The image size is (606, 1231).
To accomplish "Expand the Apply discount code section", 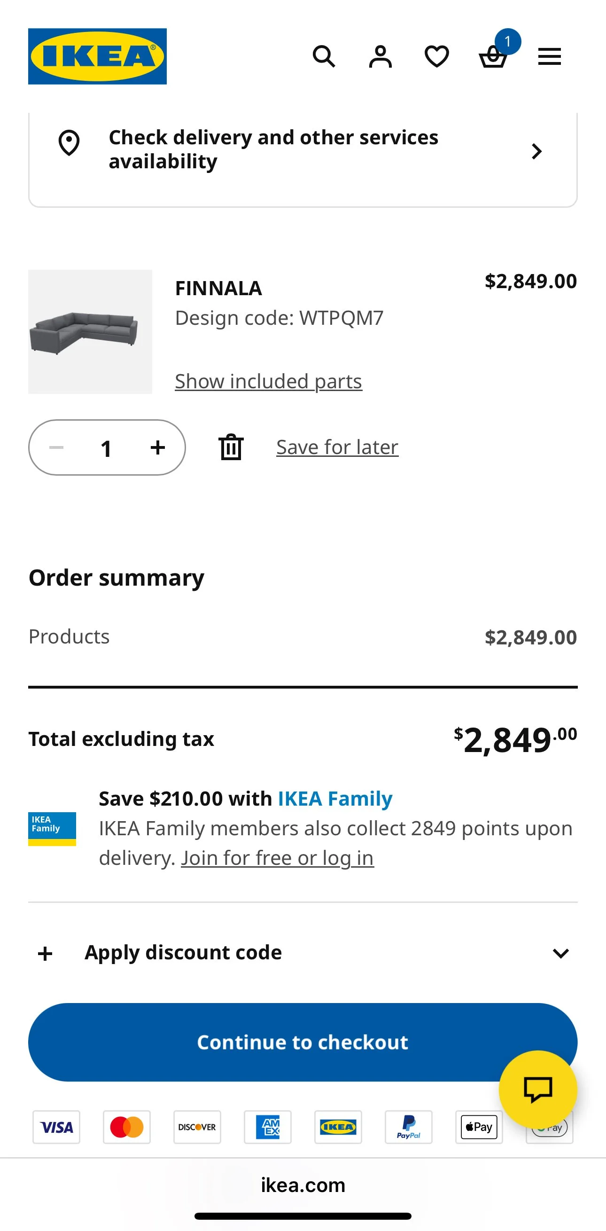I will [183, 953].
